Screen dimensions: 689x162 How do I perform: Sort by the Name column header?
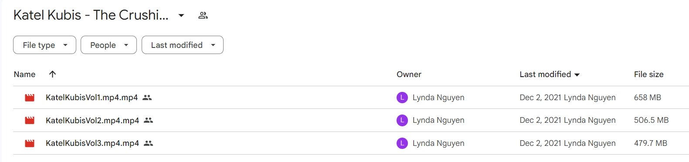pos(24,74)
